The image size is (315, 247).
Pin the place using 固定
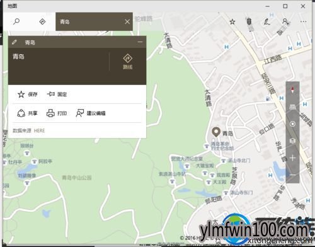[57, 95]
